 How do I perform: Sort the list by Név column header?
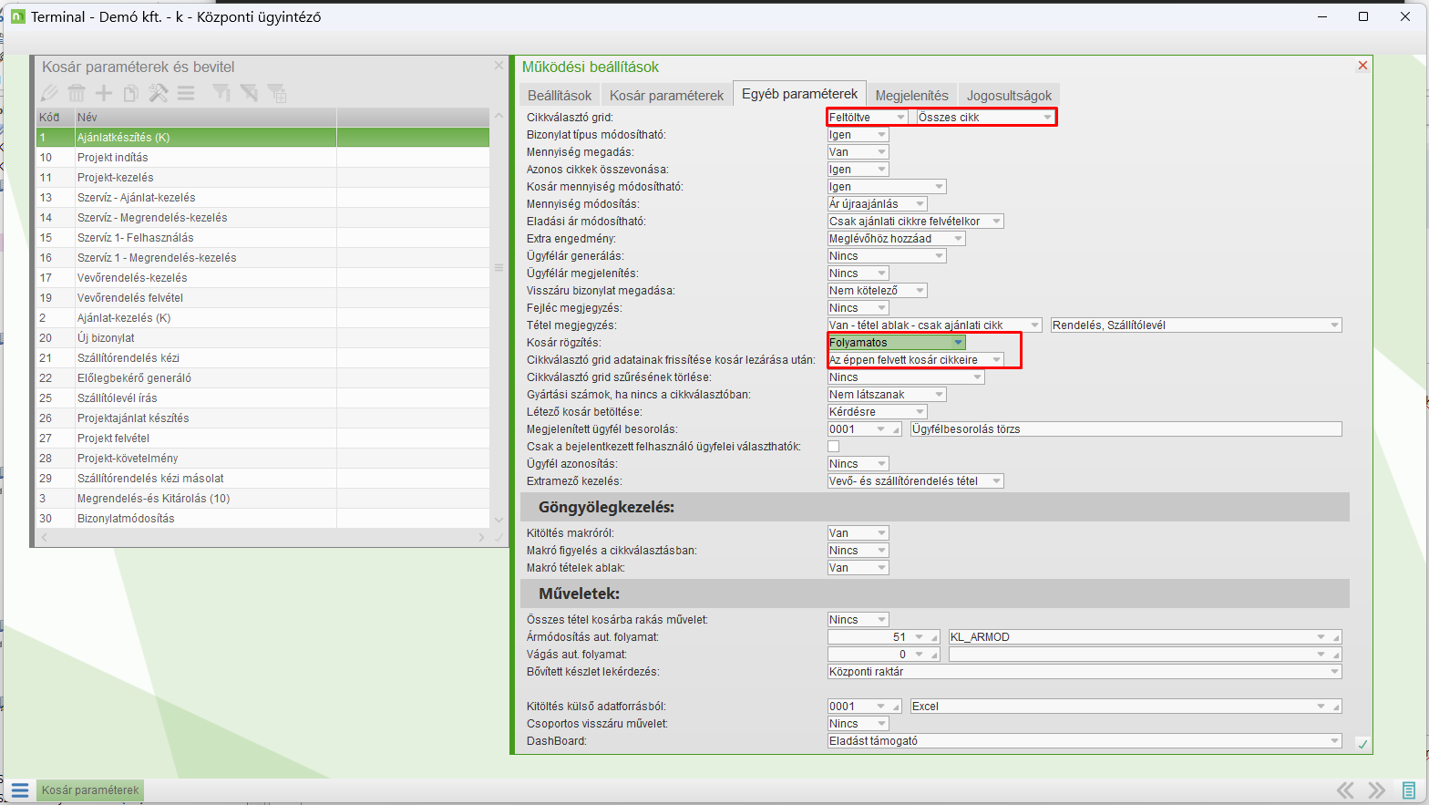(205, 118)
